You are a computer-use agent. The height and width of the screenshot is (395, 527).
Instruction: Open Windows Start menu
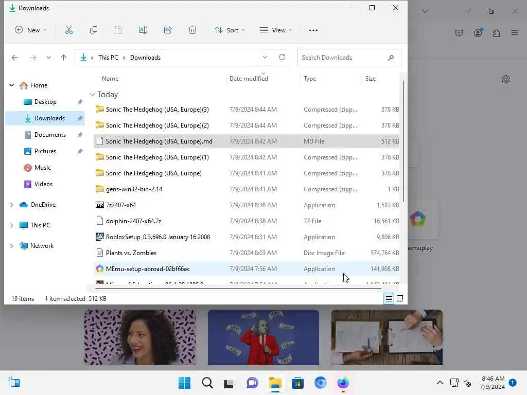click(x=184, y=383)
